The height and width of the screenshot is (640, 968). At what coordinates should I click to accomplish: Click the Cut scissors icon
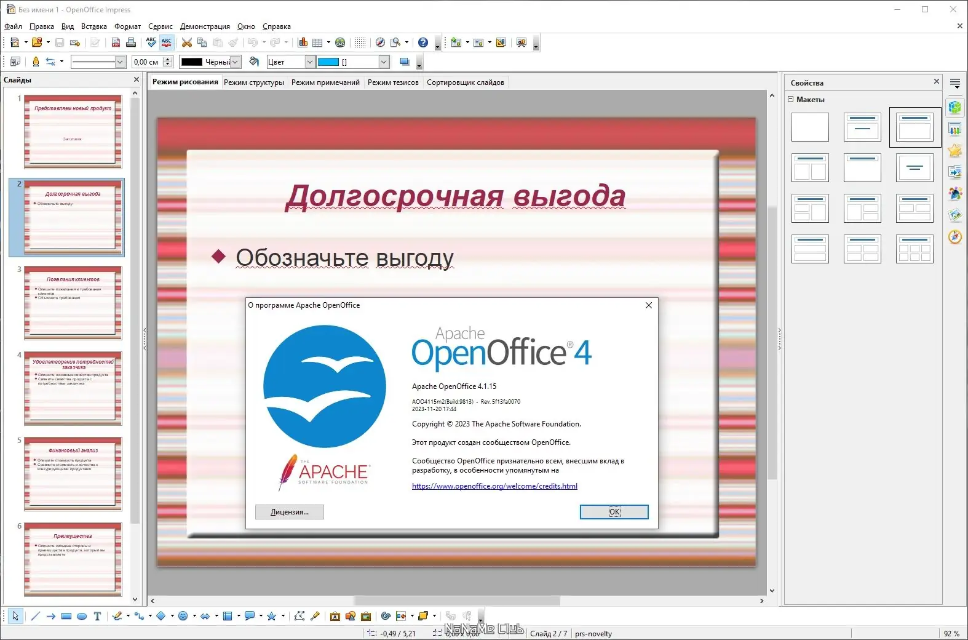(x=187, y=42)
